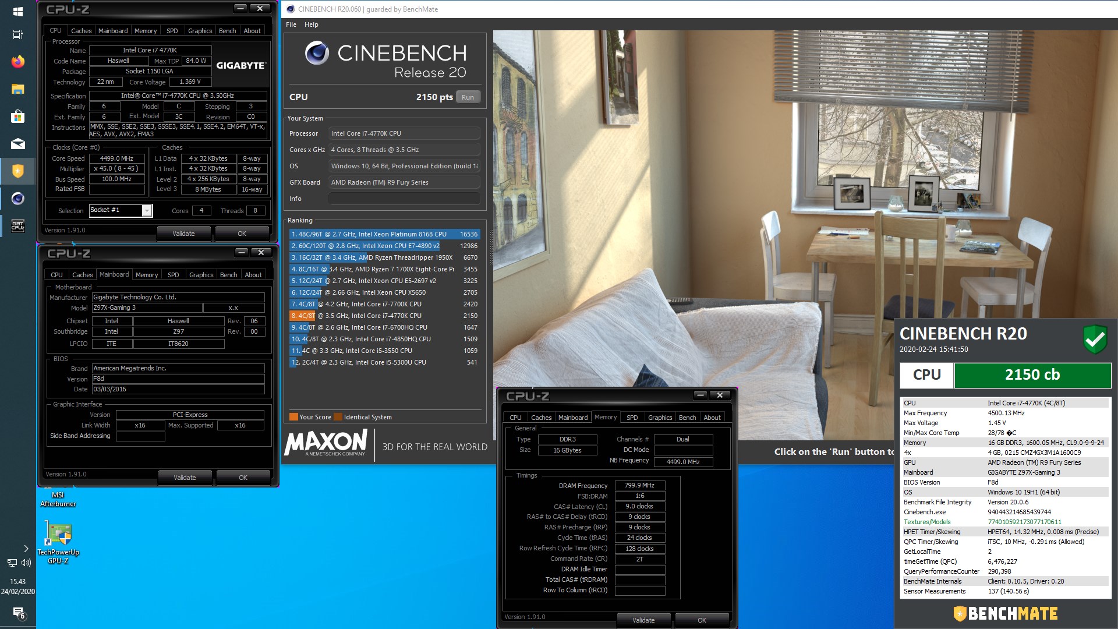Click the green 2150 cb score box
This screenshot has width=1118, height=629.
[1032, 375]
